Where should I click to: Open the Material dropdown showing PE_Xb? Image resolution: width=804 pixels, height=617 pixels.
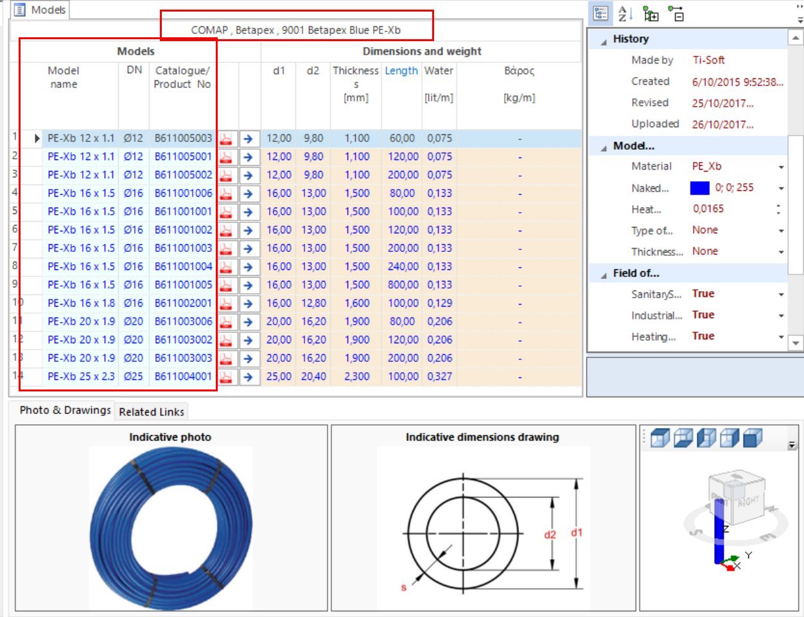pyautogui.click(x=780, y=166)
